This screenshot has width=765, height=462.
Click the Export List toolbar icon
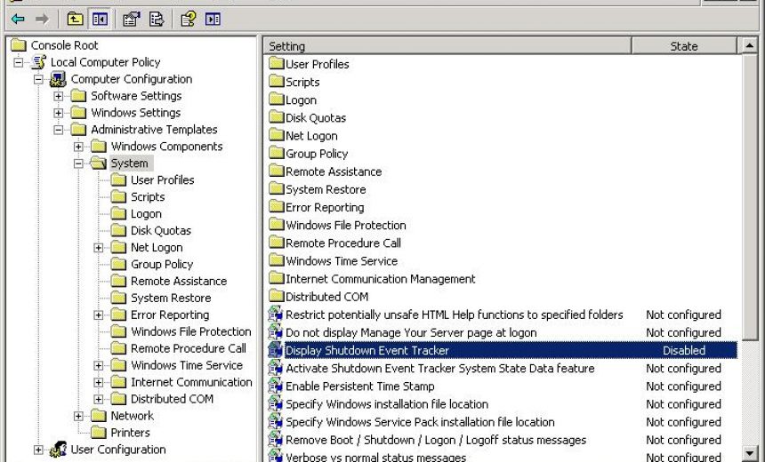[157, 19]
